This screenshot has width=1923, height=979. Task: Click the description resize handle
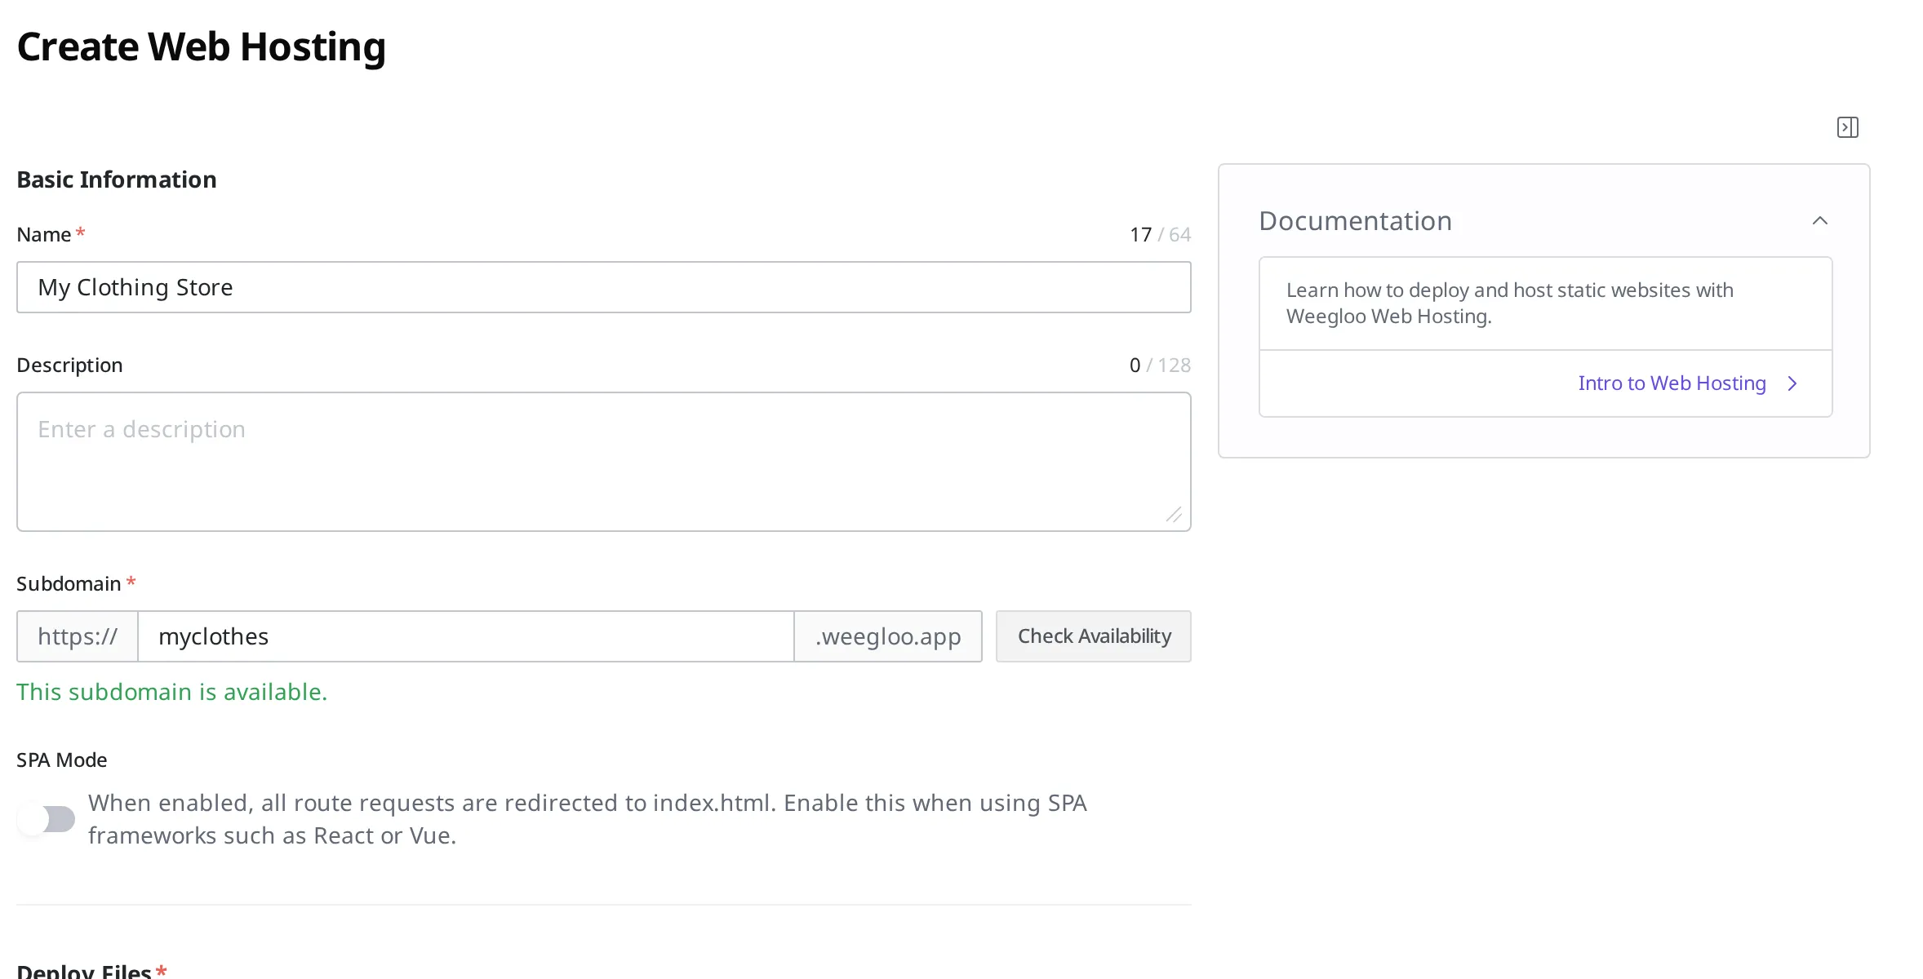click(x=1174, y=515)
